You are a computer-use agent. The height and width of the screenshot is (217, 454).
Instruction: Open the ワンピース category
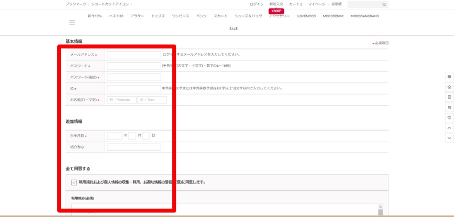(x=181, y=16)
